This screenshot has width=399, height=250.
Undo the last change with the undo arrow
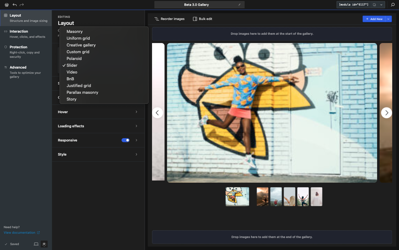tap(14, 5)
